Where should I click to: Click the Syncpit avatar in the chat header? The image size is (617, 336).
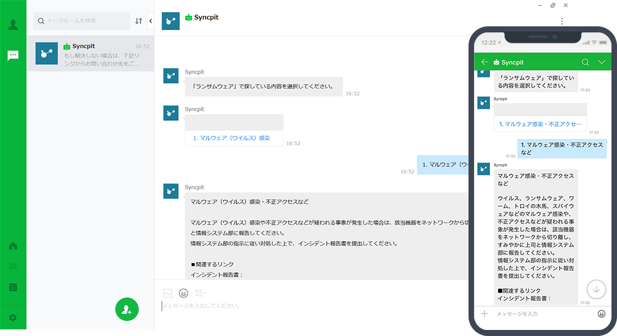[171, 21]
